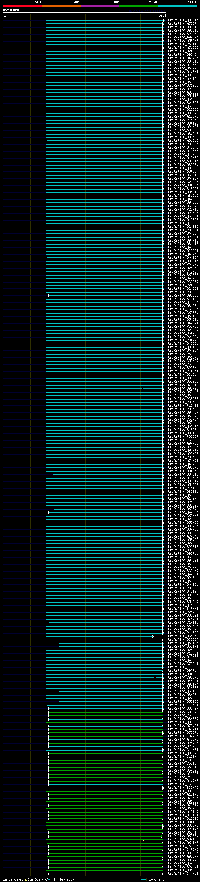The height and width of the screenshot is (882, 200).
Task: Select UniRef100_Q6IVB8 in the hit list
Action: coord(183,106)
